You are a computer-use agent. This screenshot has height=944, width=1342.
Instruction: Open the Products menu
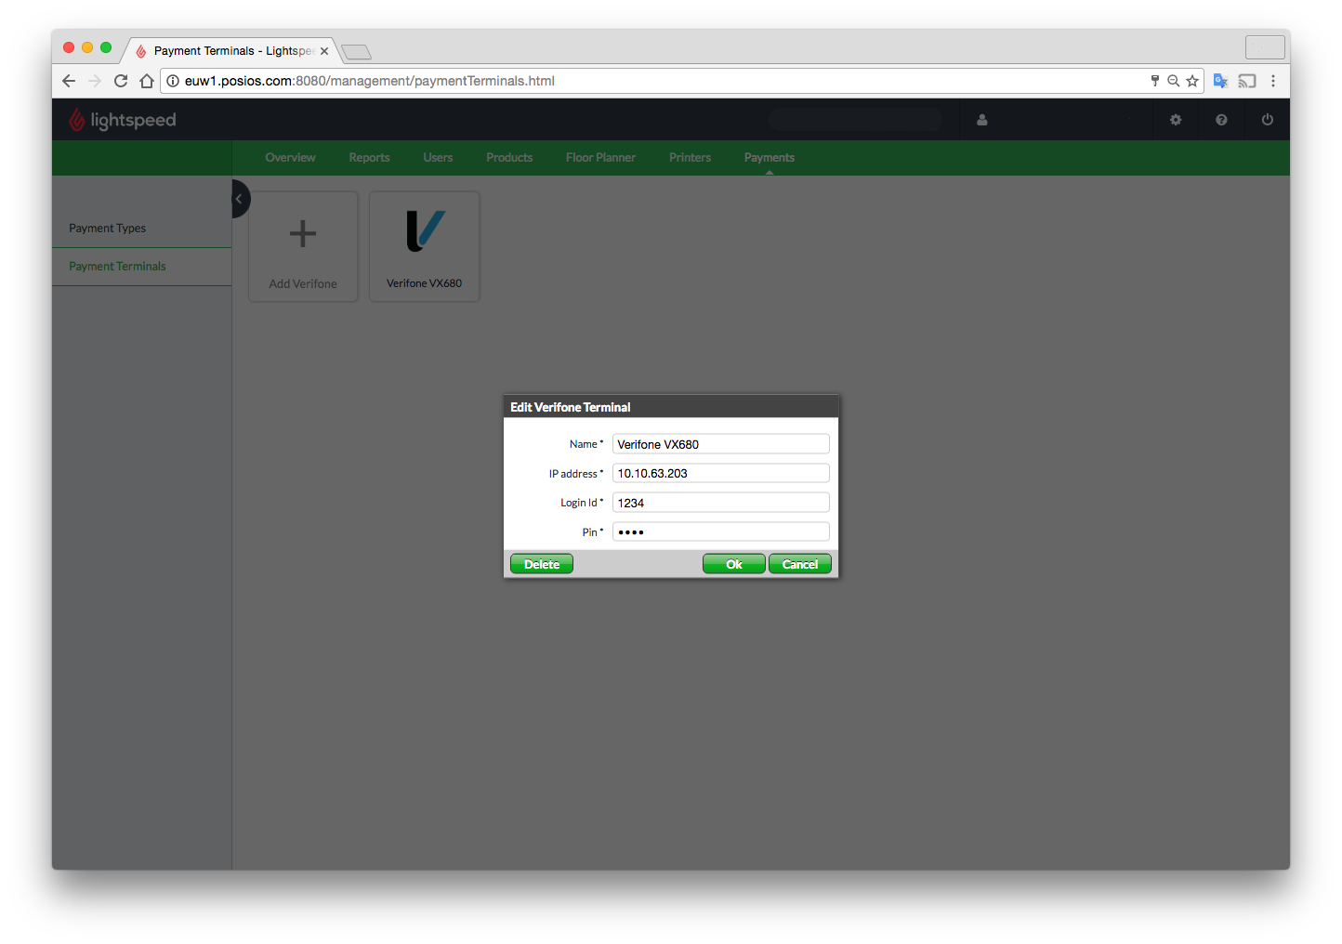click(509, 158)
